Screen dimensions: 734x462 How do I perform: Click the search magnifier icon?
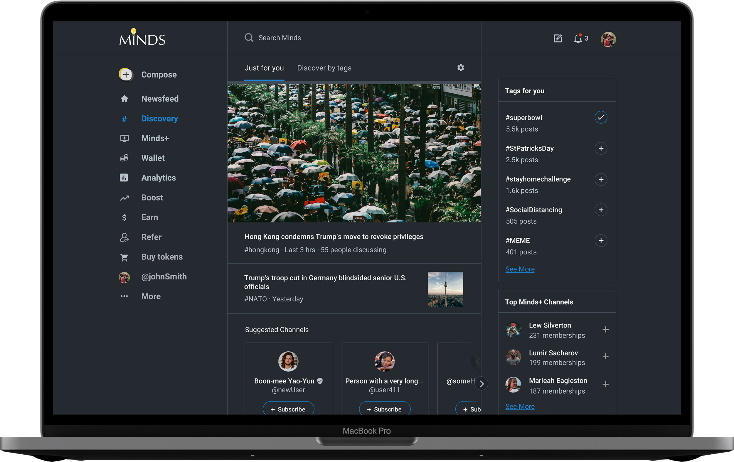249,38
